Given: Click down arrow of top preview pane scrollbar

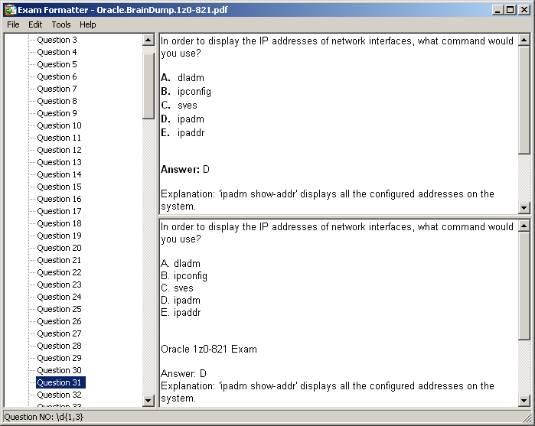Looking at the screenshot, I should click(524, 207).
